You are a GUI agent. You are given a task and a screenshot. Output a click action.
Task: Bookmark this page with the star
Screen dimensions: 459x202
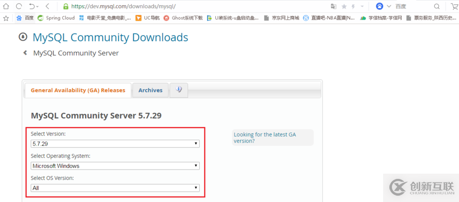tap(344, 6)
